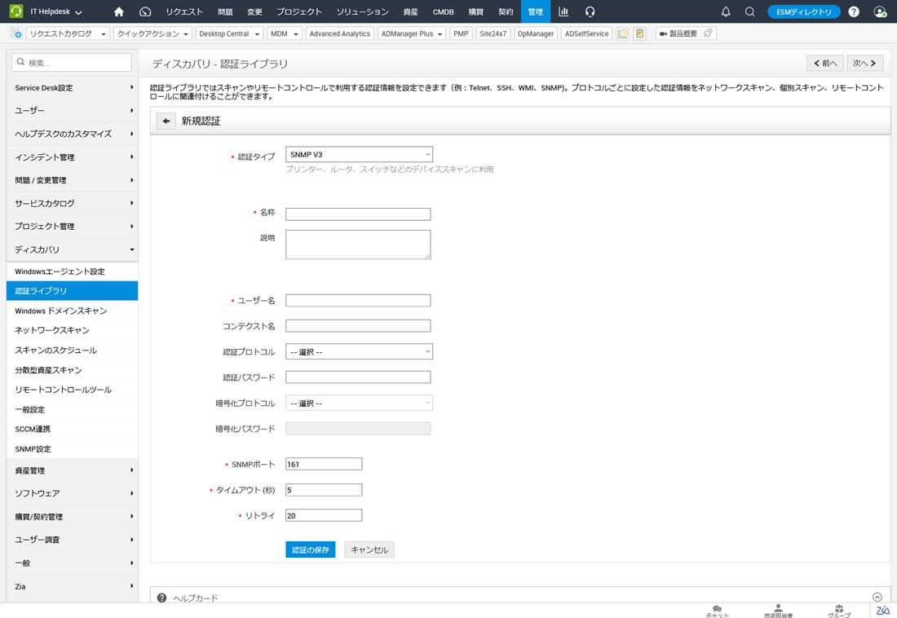Open スキャンのスケジュール in the sidebar
Viewport: 897px width, 618px height.
coord(72,351)
